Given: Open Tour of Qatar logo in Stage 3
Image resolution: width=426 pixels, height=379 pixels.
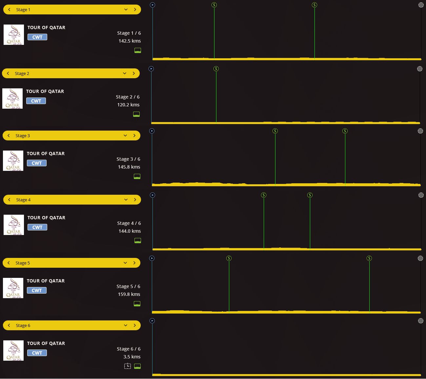Looking at the screenshot, I should (13, 161).
